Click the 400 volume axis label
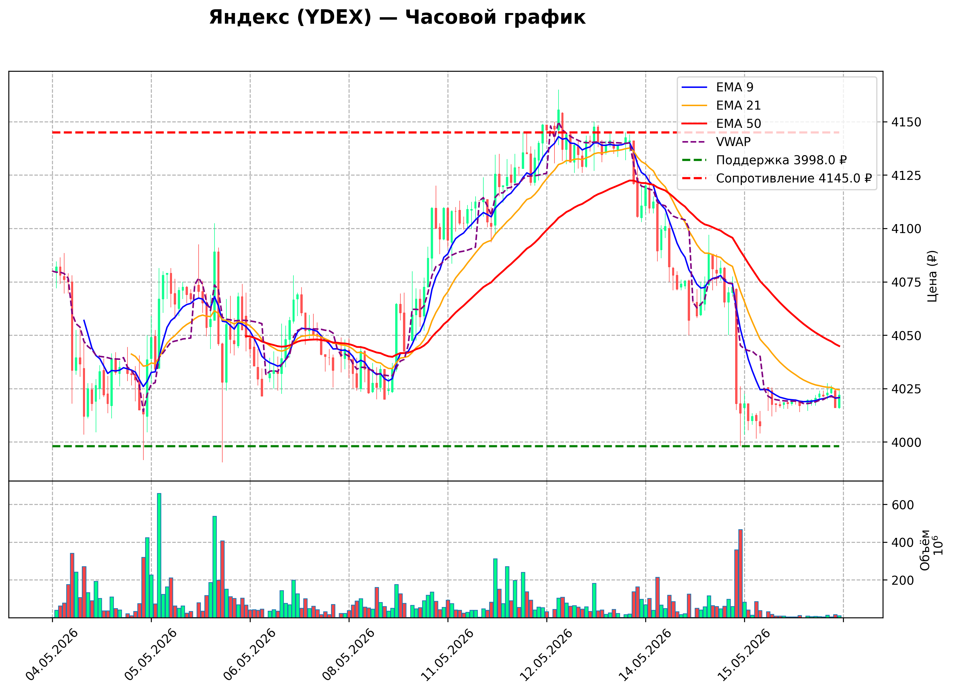954x692 pixels. click(902, 543)
